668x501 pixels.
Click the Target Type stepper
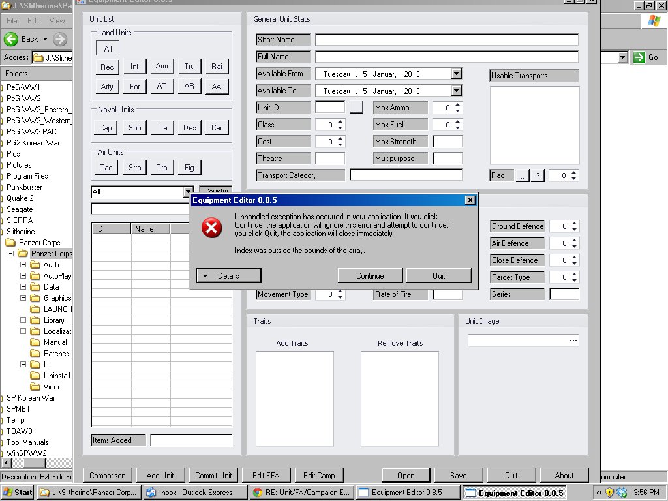(x=574, y=277)
